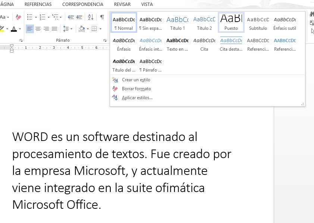
Task: Apply Puesto style
Action: point(231,22)
